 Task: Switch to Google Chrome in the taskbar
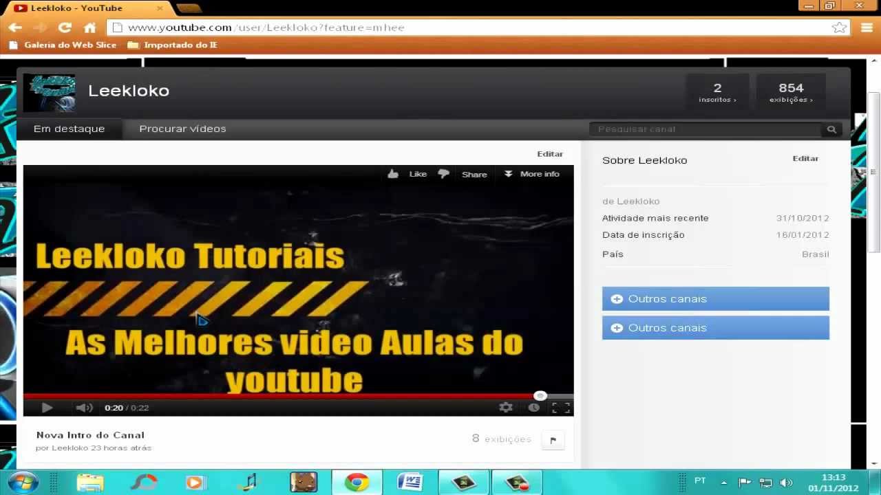(357, 483)
